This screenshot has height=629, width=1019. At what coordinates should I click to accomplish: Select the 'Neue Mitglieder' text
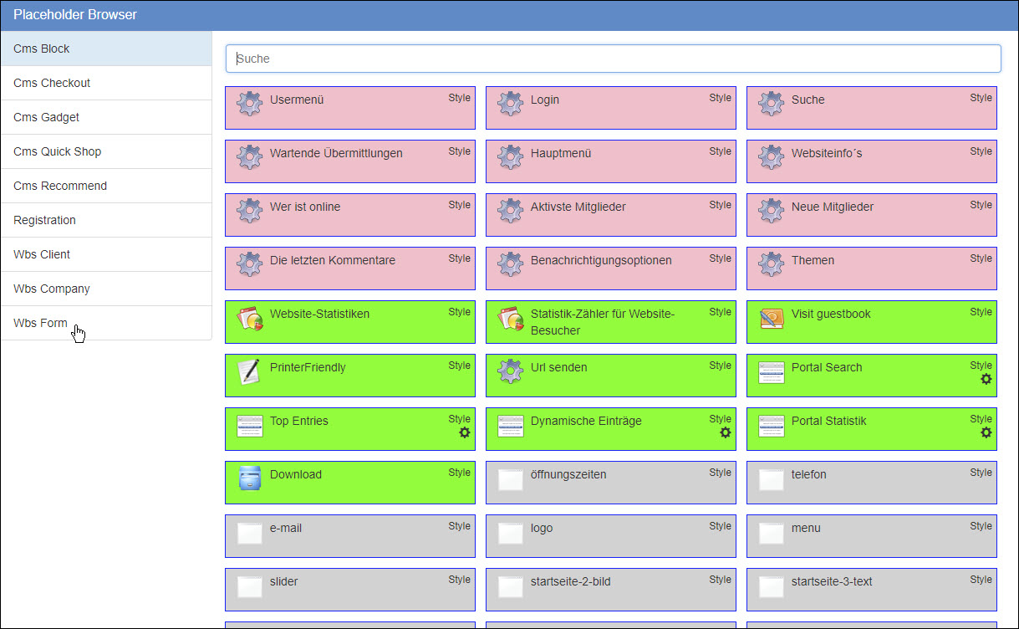tap(833, 207)
